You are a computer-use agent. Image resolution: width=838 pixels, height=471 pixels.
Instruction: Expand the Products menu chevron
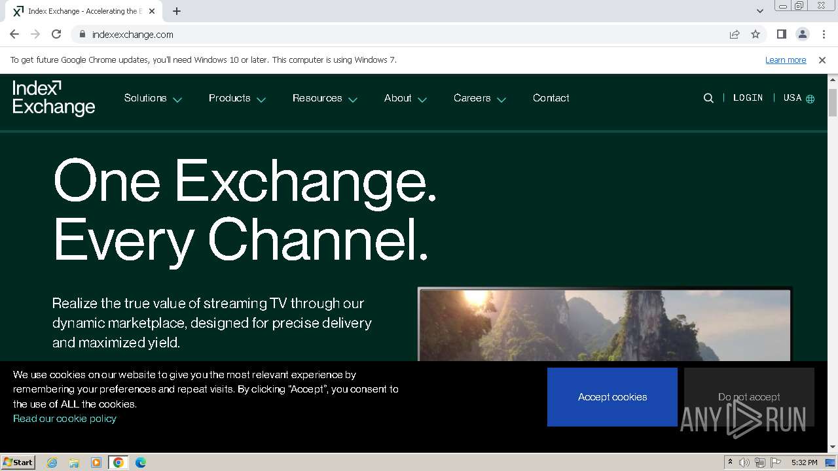point(261,100)
